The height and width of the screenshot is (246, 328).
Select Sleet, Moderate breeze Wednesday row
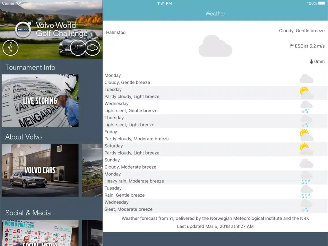point(215,206)
